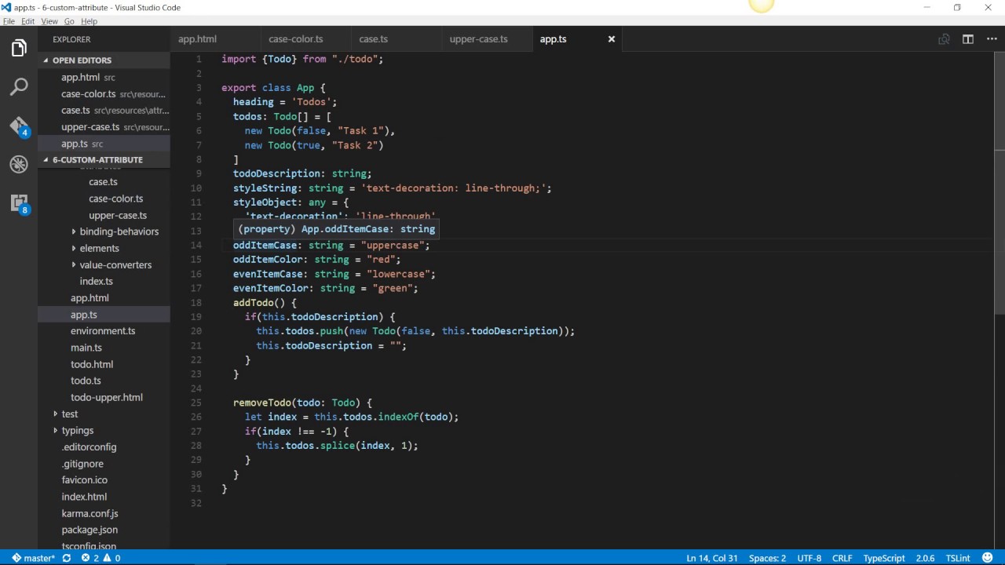Open the View menu
The height and width of the screenshot is (565, 1005).
point(49,21)
